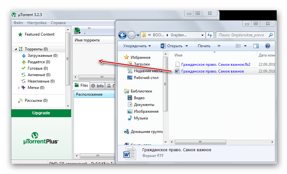Viewport: 287px width, 174px height.
Task: Toggle the preview pane icon
Action: [256, 46]
